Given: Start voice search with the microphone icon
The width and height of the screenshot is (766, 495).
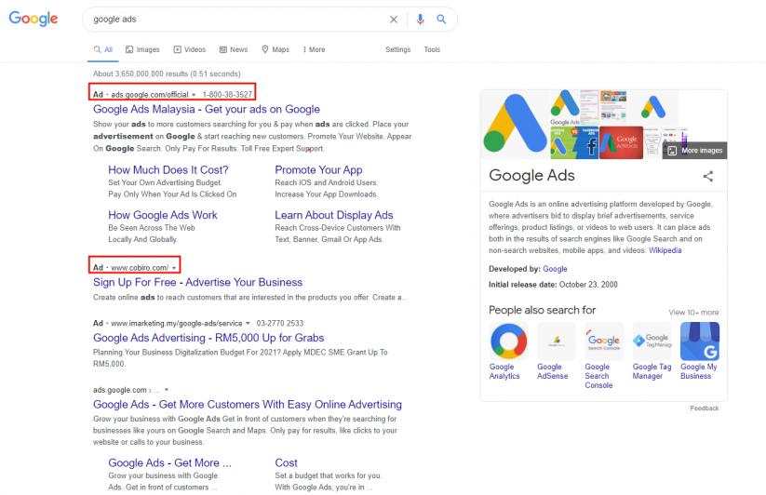Looking at the screenshot, I should coord(420,19).
